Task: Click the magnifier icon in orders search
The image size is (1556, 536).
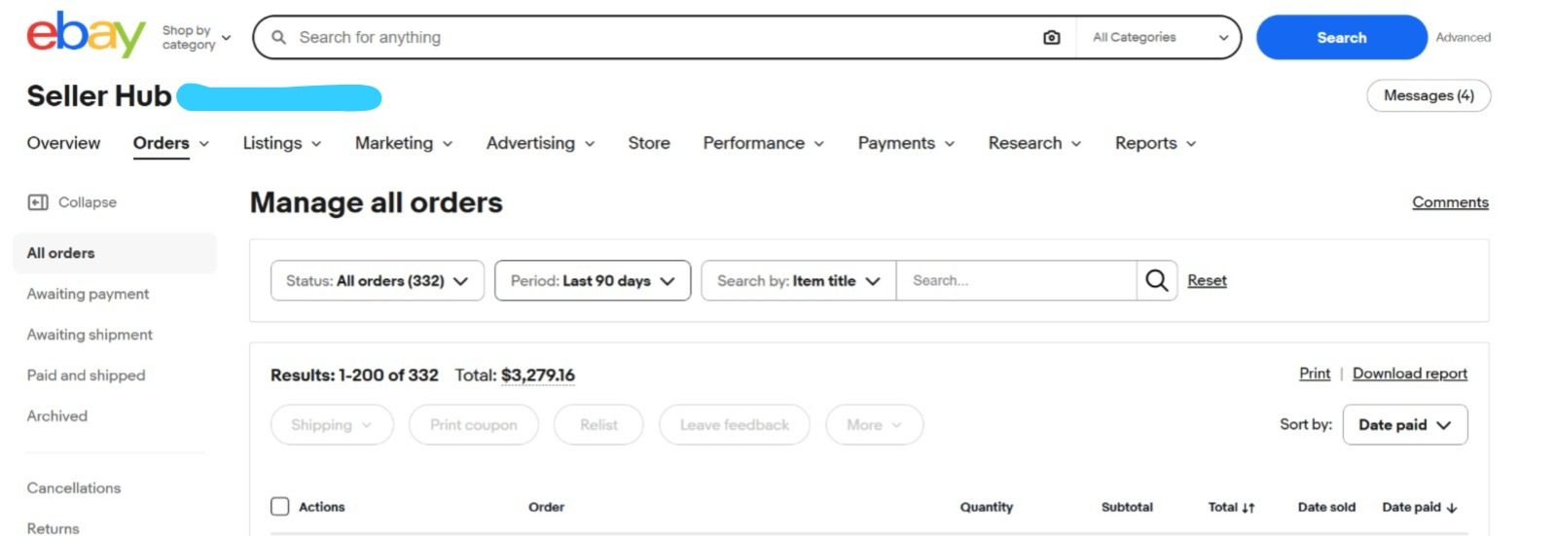Action: tap(1157, 280)
